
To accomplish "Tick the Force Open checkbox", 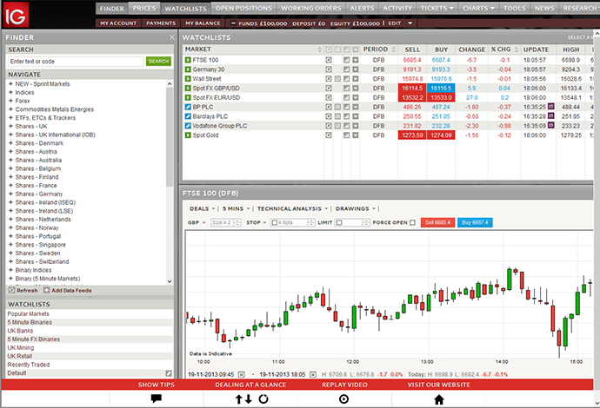I will (x=412, y=222).
